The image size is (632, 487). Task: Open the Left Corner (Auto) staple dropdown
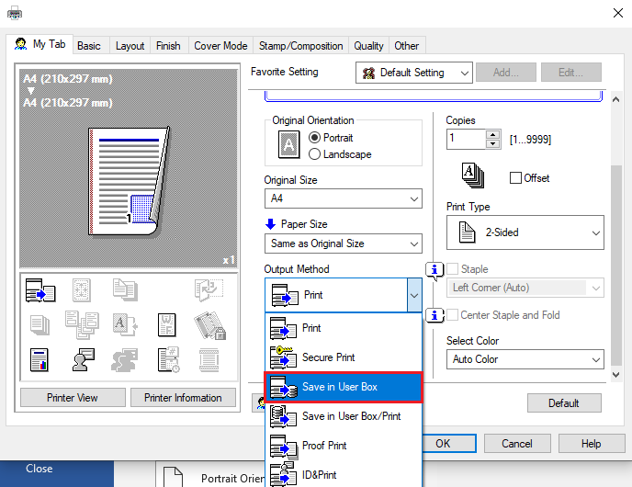pyautogui.click(x=525, y=288)
